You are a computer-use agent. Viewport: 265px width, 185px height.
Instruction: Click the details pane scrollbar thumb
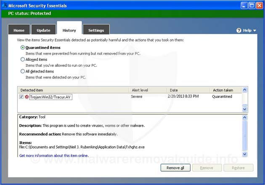pyautogui.click(x=245, y=135)
